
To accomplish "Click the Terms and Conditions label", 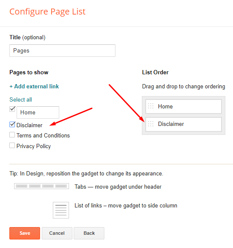I will (x=43, y=136).
